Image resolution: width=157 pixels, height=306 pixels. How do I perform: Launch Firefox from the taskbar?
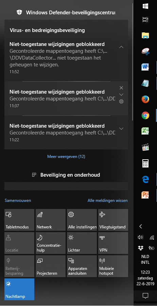[145, 99]
